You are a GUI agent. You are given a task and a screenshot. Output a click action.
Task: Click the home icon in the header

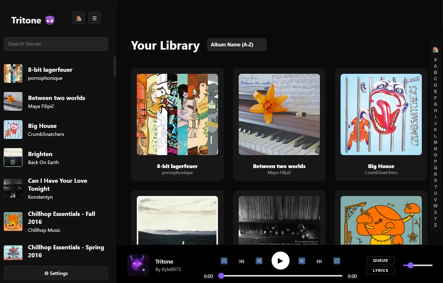coord(79,18)
